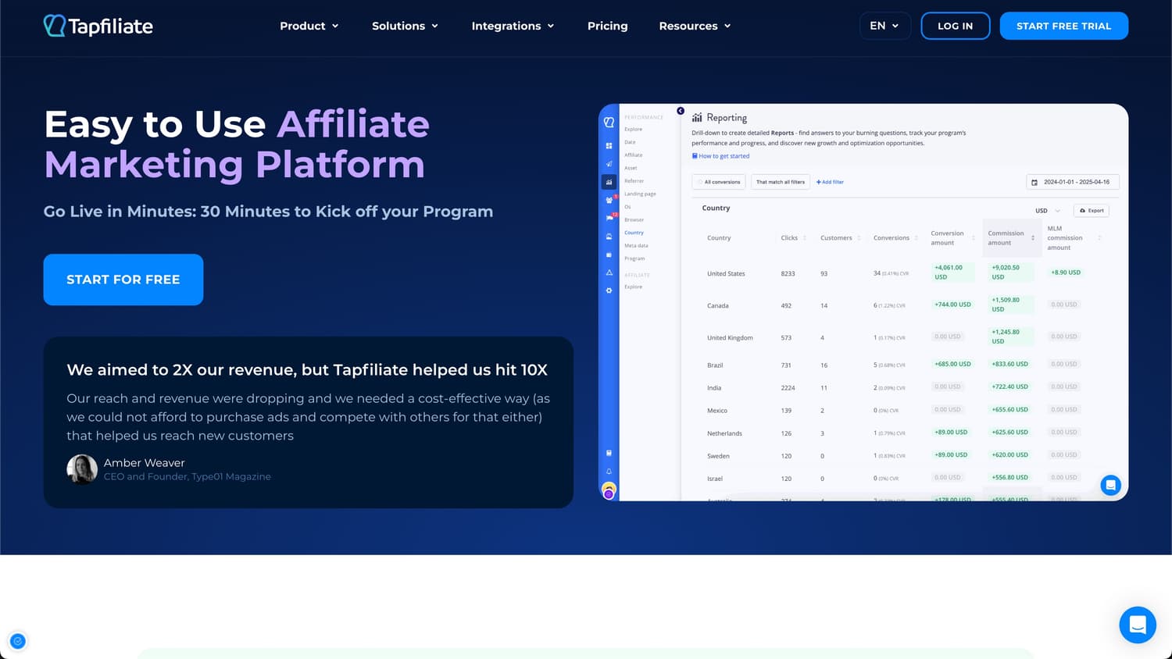The image size is (1172, 659).
Task: Sort the table by Conversions column
Action: (x=895, y=238)
